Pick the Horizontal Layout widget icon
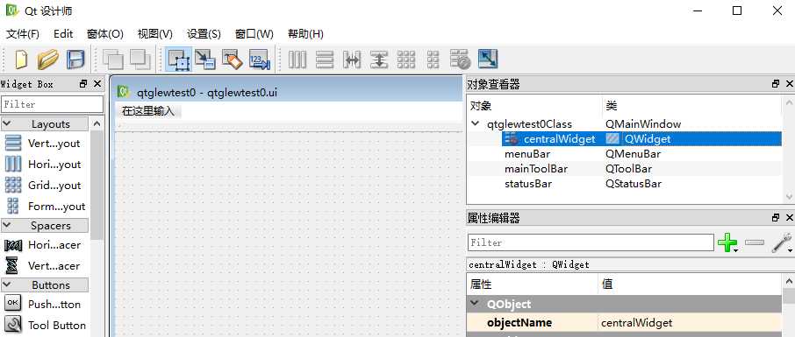 [13, 165]
